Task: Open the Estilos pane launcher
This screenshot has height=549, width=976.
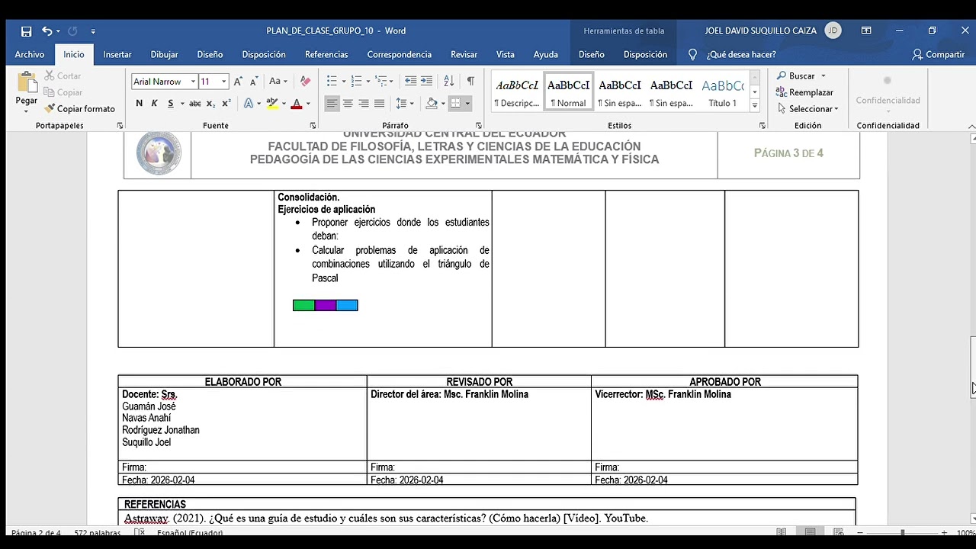Action: 762,126
